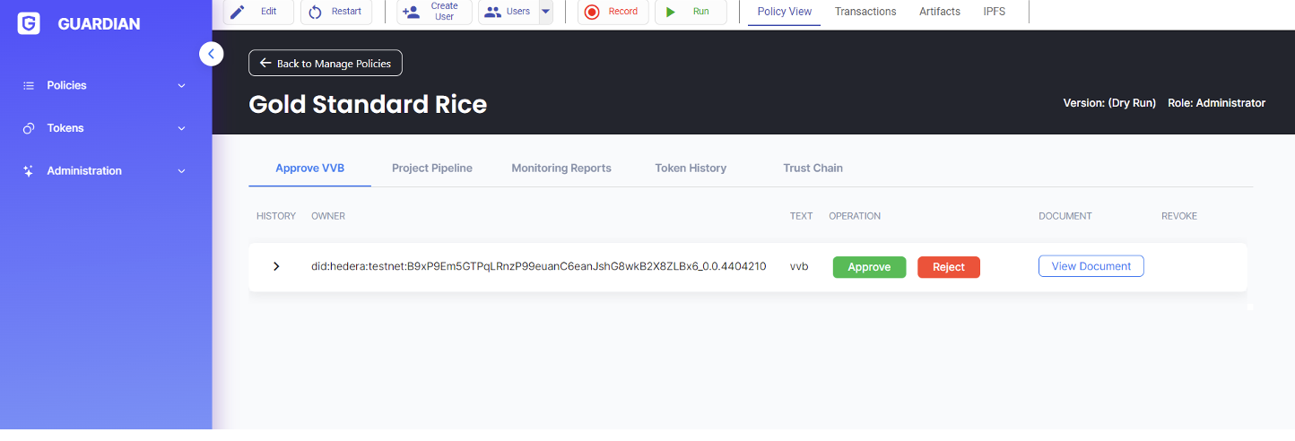Open the Users list button

[508, 12]
